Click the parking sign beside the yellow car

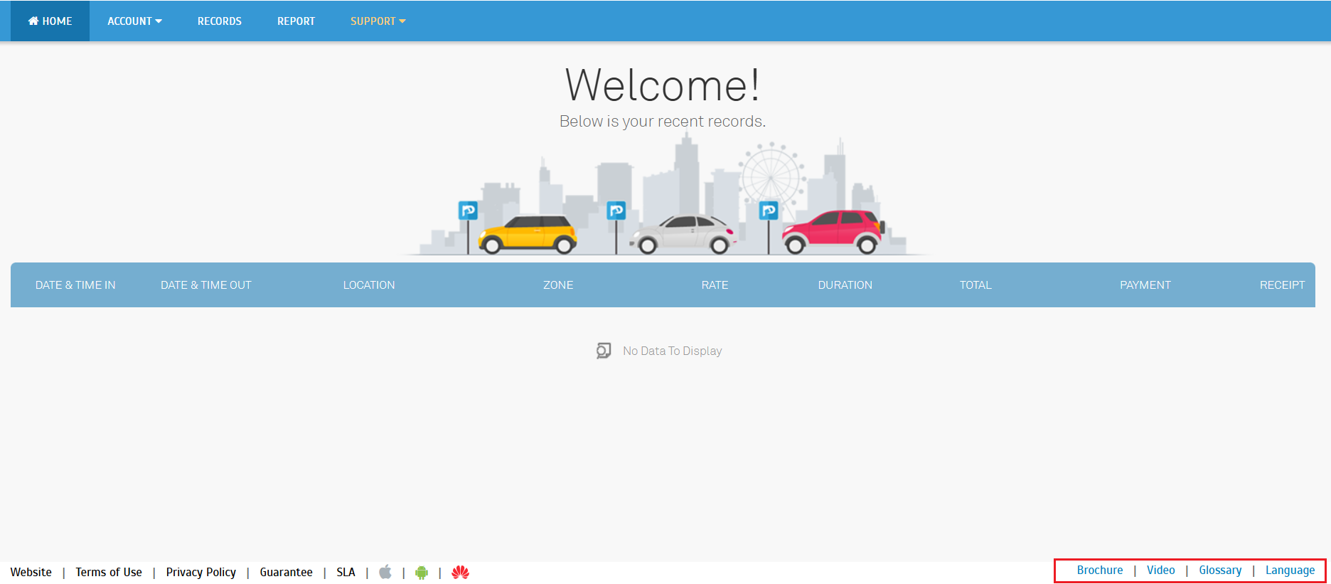coord(468,211)
